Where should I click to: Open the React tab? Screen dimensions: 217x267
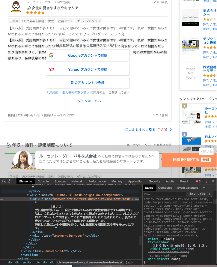tap(184, 181)
